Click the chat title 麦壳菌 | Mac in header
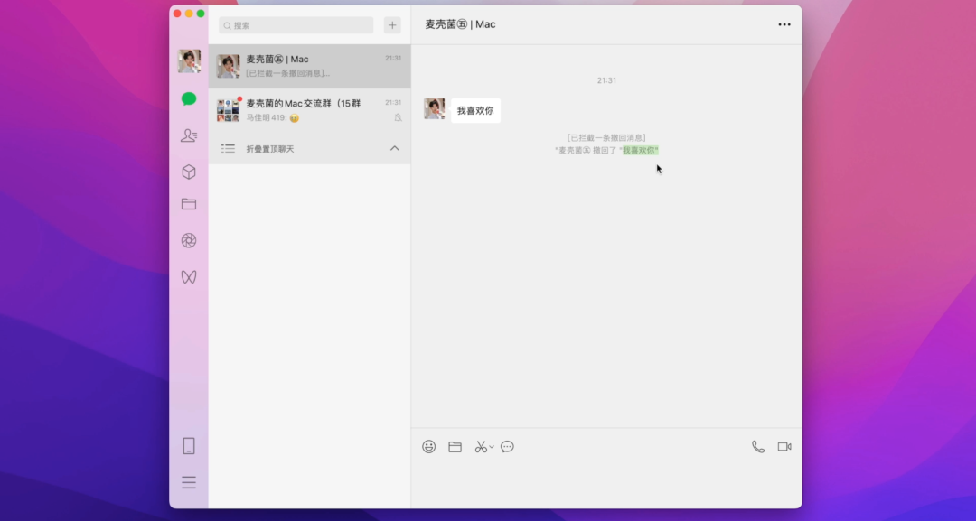 click(x=460, y=25)
